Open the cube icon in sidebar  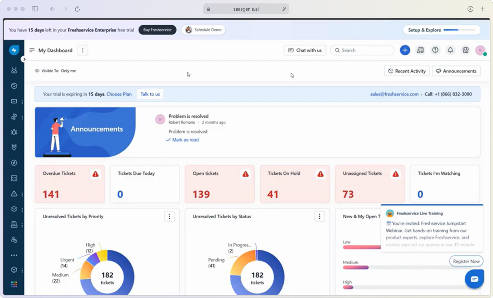point(14,270)
